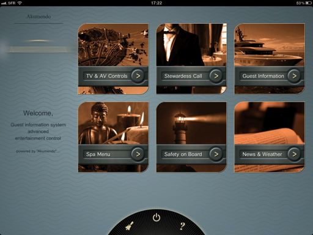Tap the power icon in bottom dial

156,217
